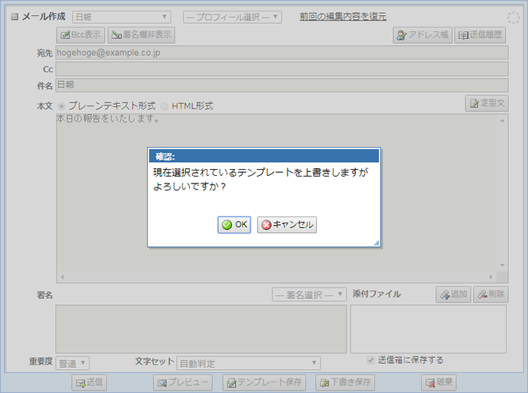Click the 署名欄非表示 button

tap(141, 35)
